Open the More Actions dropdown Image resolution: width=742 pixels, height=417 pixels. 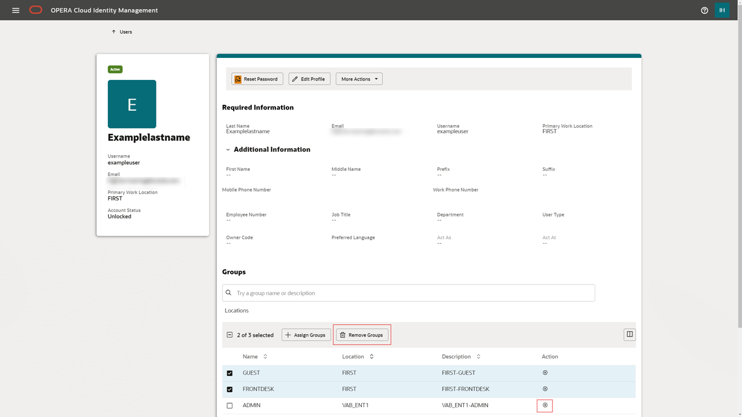coord(359,79)
